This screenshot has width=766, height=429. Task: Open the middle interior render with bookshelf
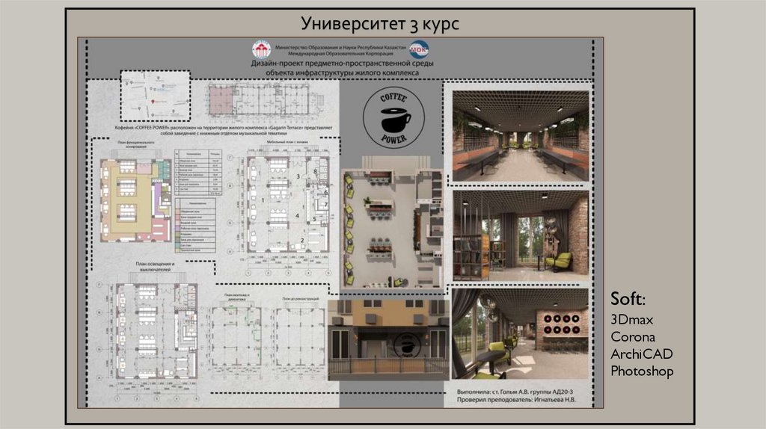[521, 235]
